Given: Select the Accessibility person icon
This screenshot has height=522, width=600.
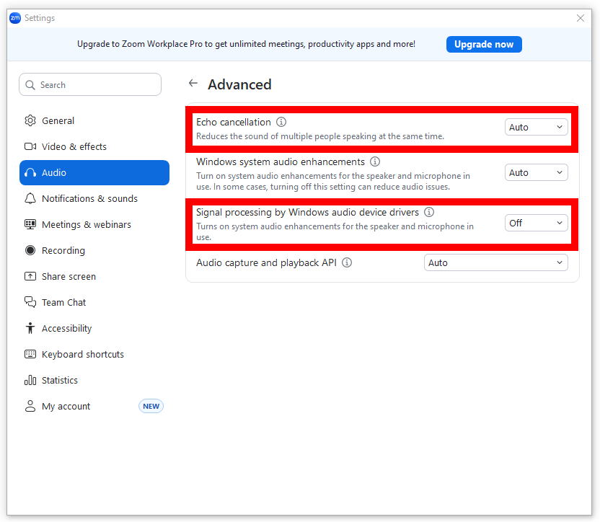Looking at the screenshot, I should (x=30, y=328).
